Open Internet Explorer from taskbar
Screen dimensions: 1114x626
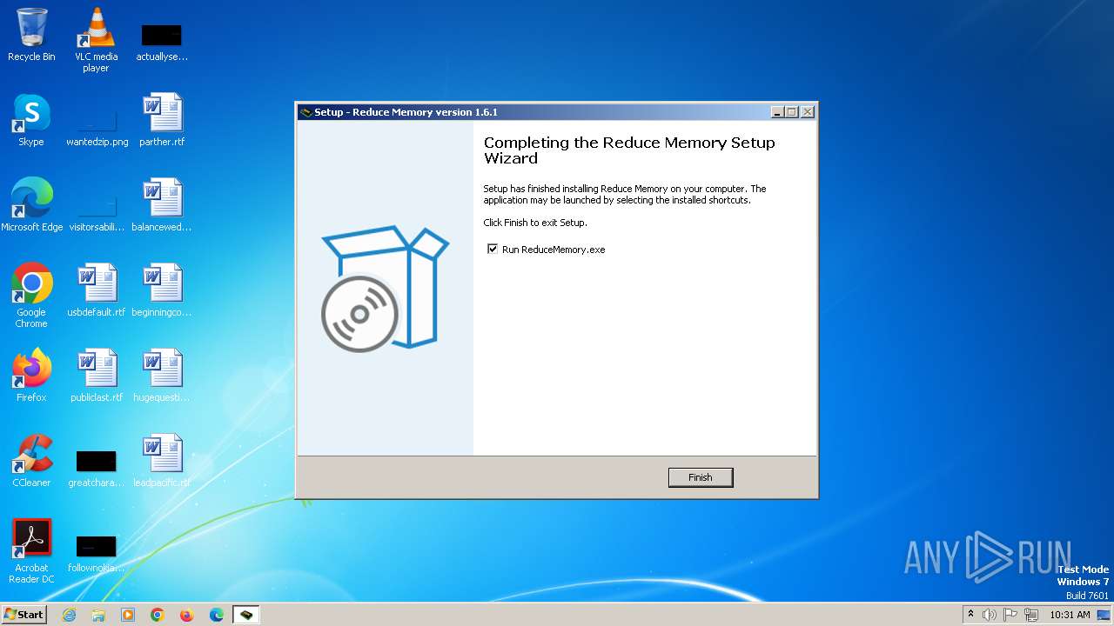69,615
